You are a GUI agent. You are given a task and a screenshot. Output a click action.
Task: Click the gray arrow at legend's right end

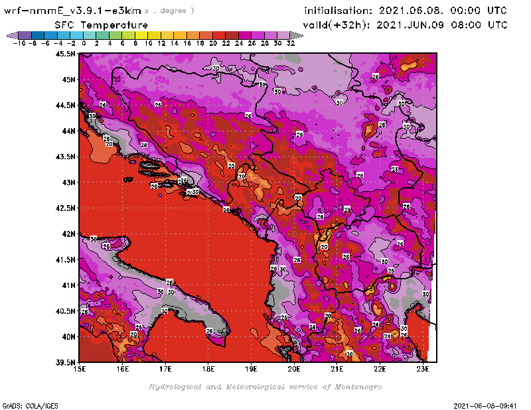pyautogui.click(x=297, y=35)
